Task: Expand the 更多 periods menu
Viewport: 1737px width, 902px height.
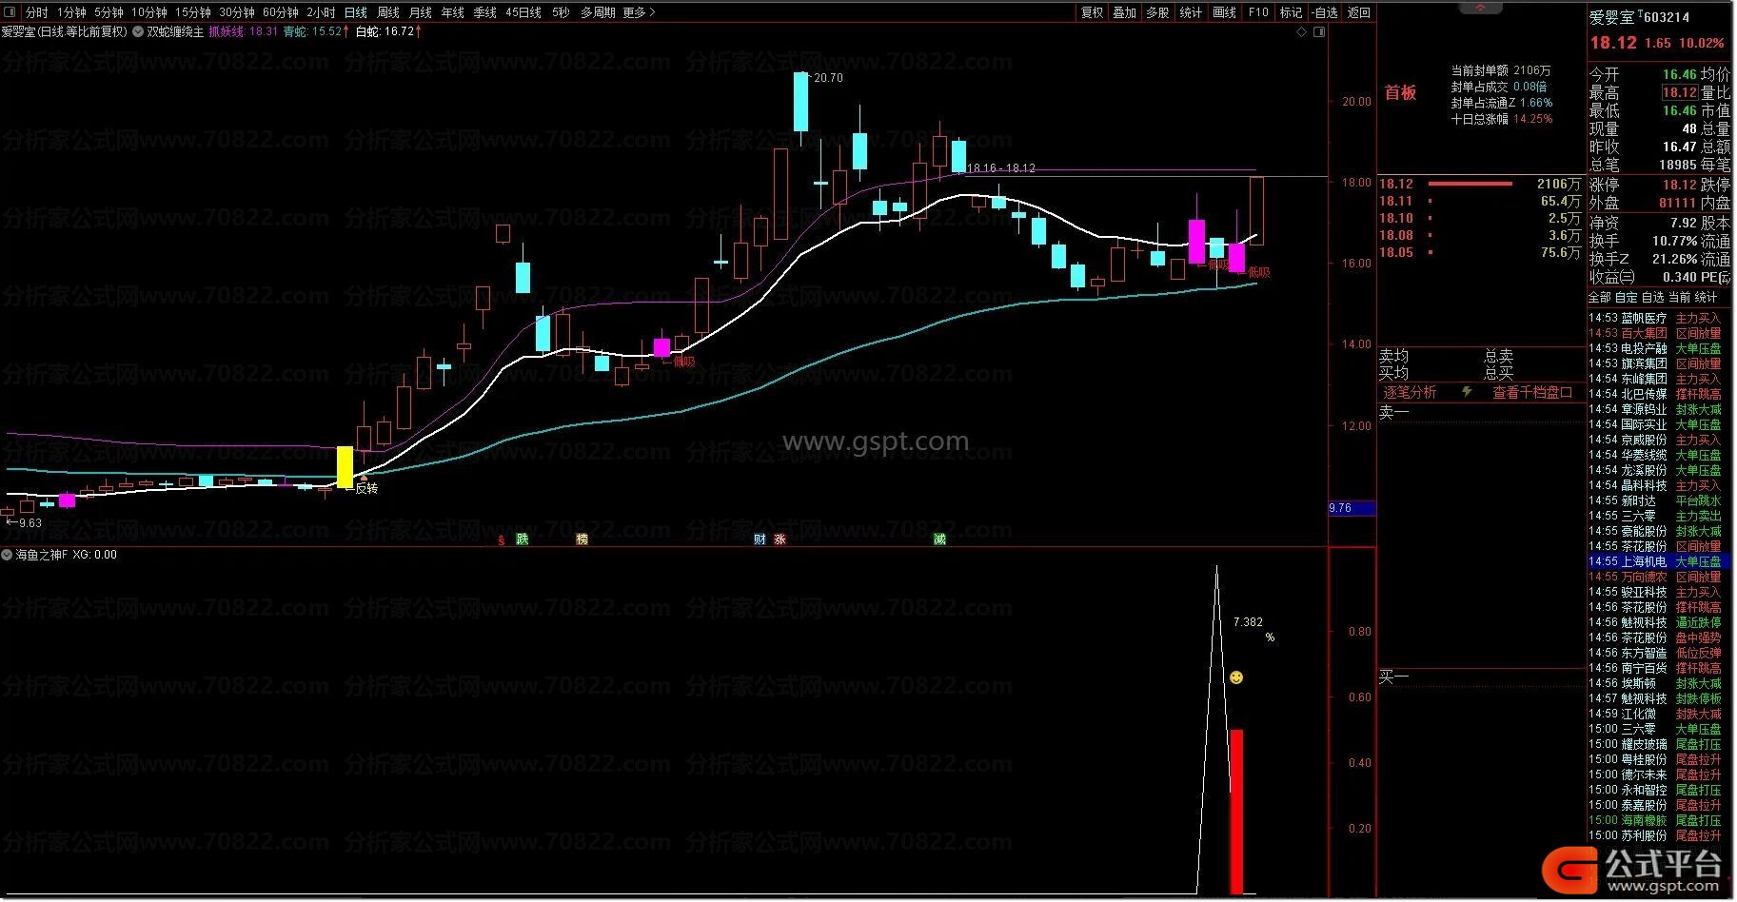Action: [639, 12]
